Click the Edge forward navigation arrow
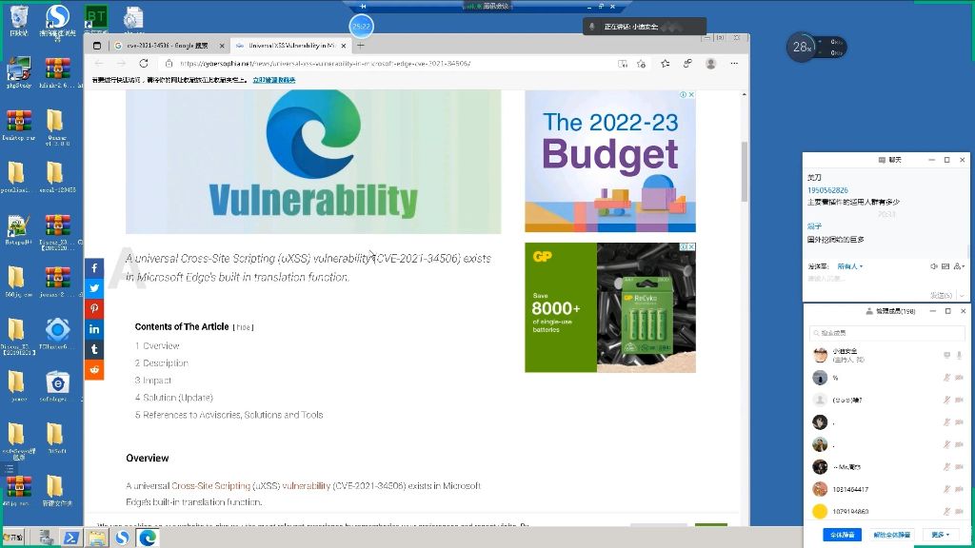975x548 pixels. (x=121, y=64)
